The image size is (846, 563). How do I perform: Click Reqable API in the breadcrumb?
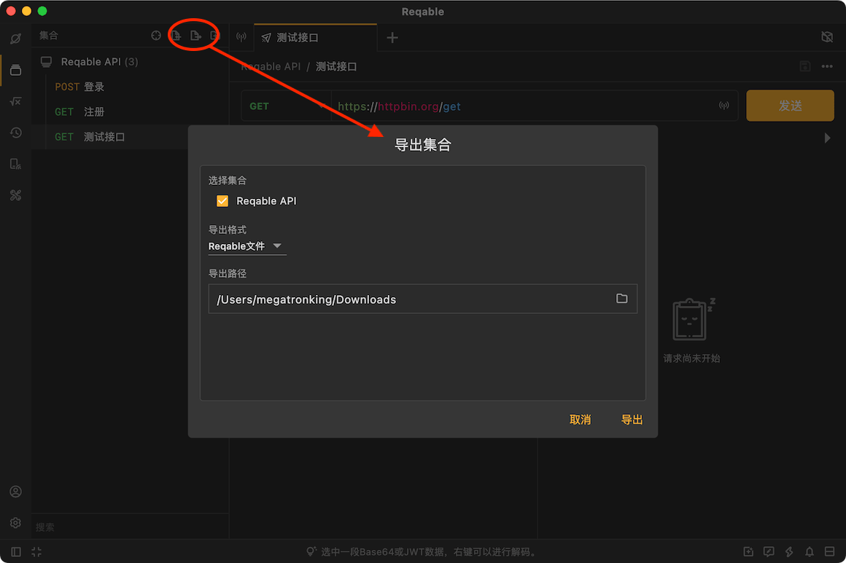pos(271,66)
